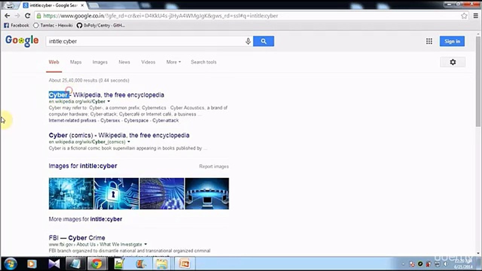Switch to Maps results tab
This screenshot has width=482, height=271.
(x=76, y=62)
